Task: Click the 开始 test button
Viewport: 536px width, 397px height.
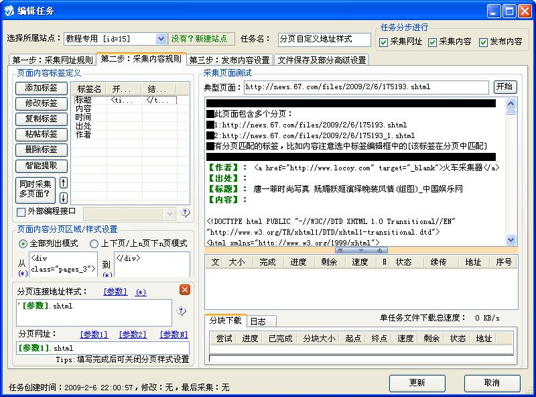Action: (505, 87)
